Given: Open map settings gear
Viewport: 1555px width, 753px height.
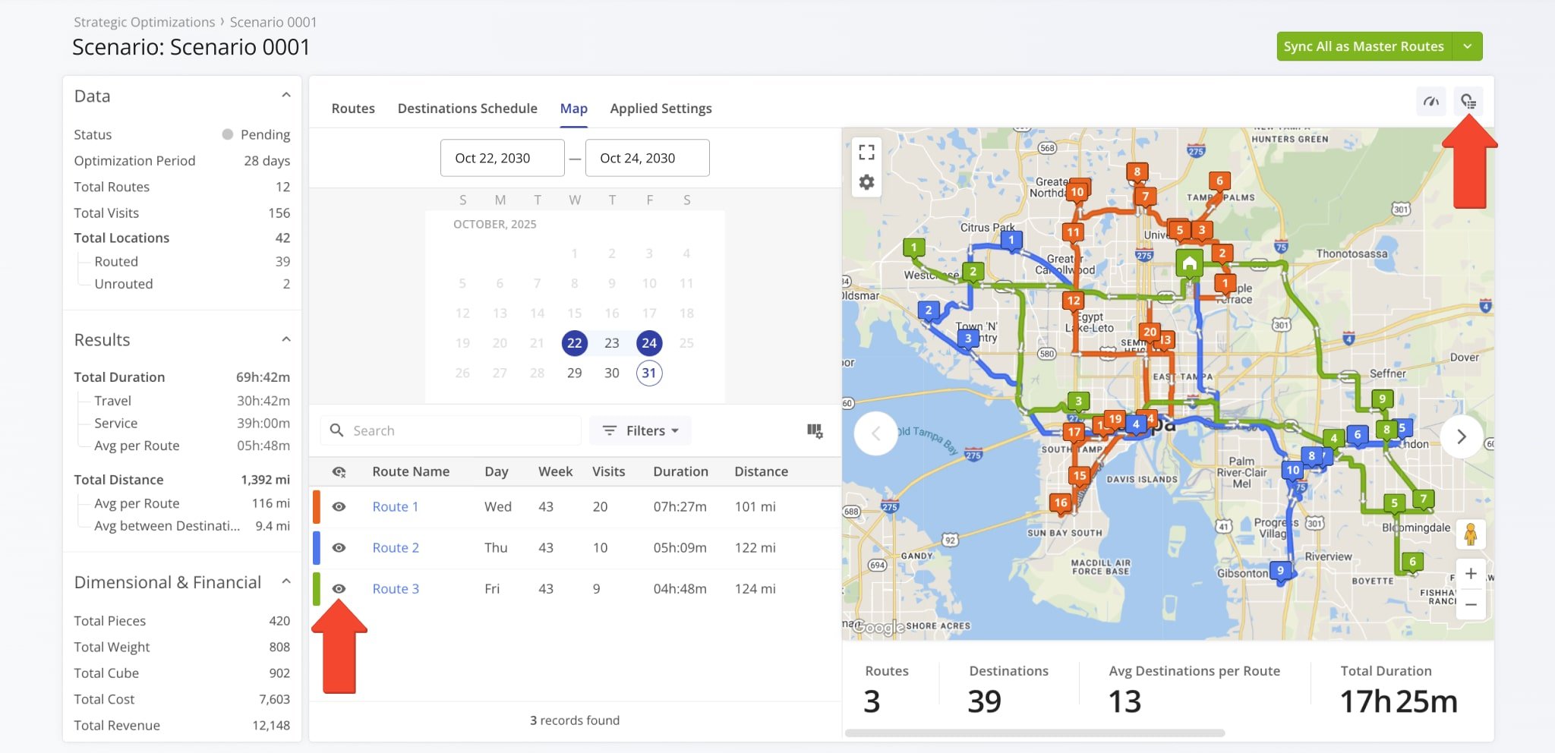Looking at the screenshot, I should 866,183.
